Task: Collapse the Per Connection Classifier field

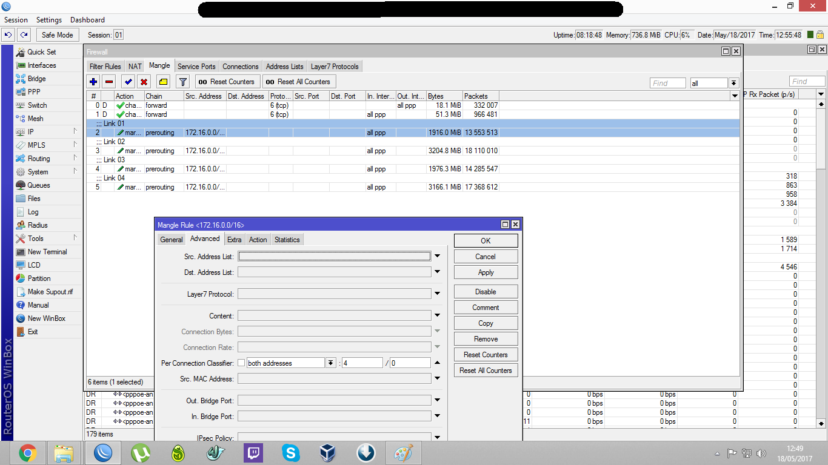Action: pos(437,363)
